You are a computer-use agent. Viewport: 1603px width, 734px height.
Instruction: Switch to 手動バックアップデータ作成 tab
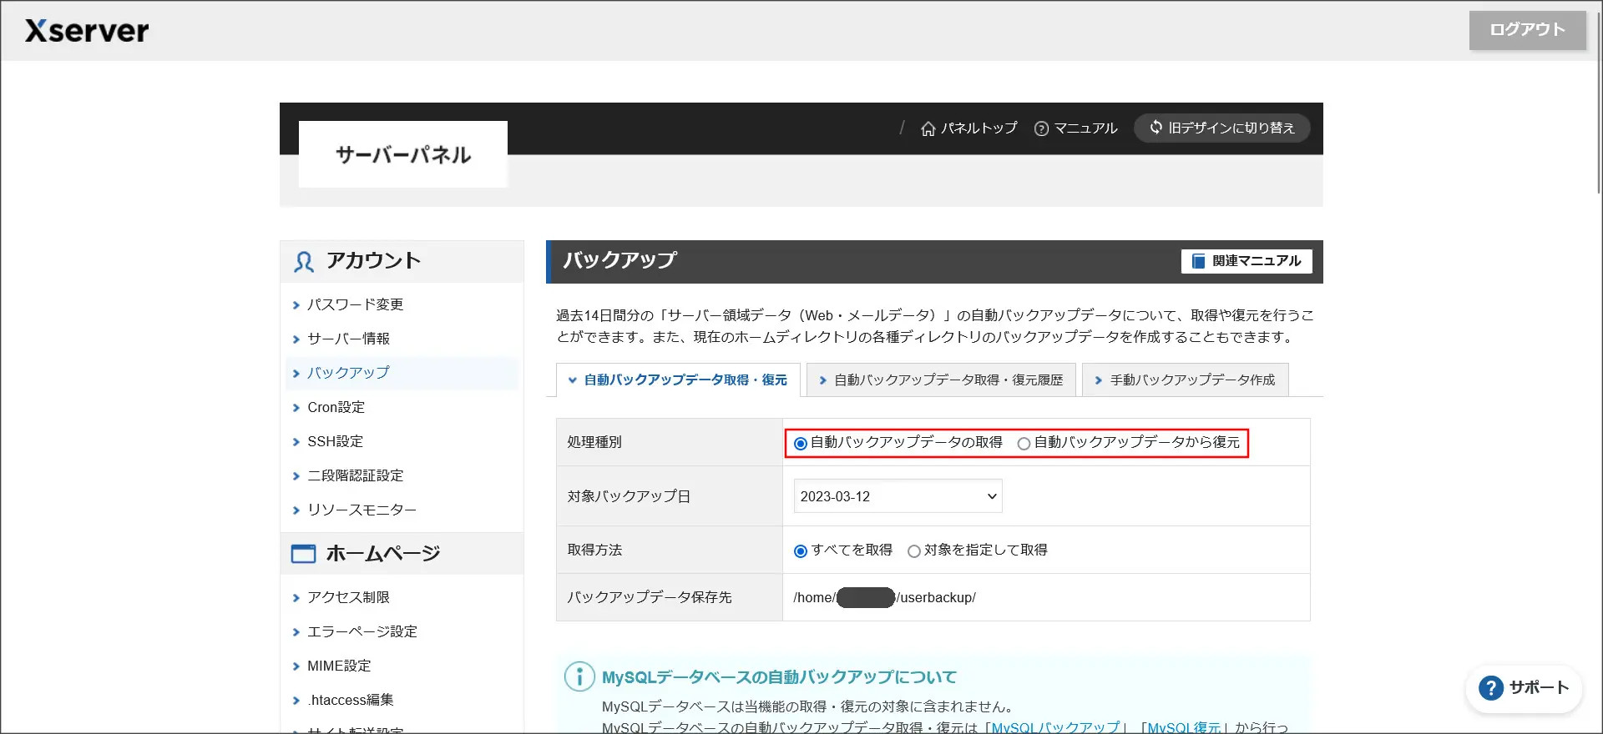[1186, 380]
